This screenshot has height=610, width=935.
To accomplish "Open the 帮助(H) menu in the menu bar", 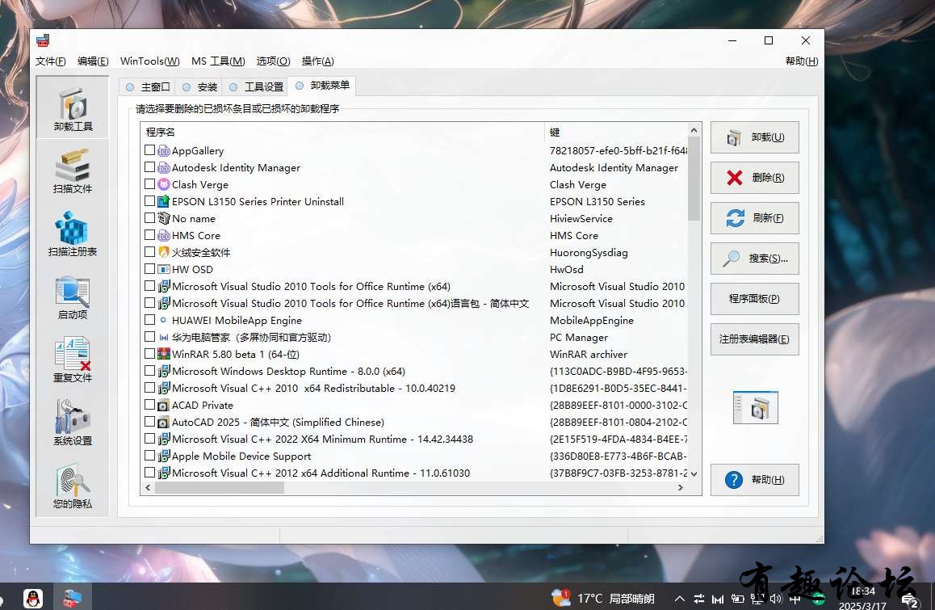I will [802, 61].
